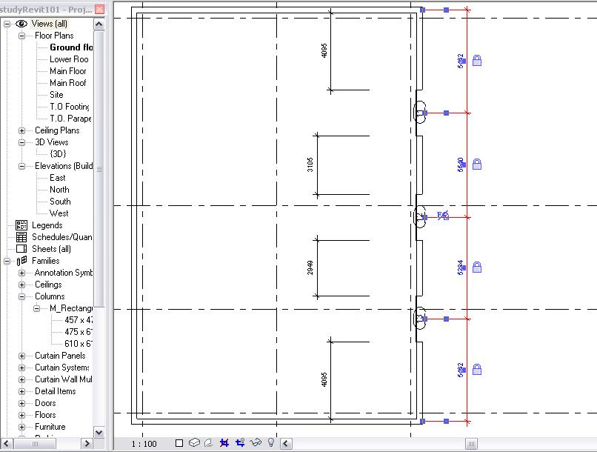Viewport: 597px width, 452px height.
Task: Select the 475 x 6… column type
Action: pos(79,332)
